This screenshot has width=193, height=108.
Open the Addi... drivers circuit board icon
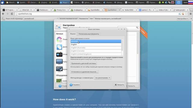click(x=59, y=80)
